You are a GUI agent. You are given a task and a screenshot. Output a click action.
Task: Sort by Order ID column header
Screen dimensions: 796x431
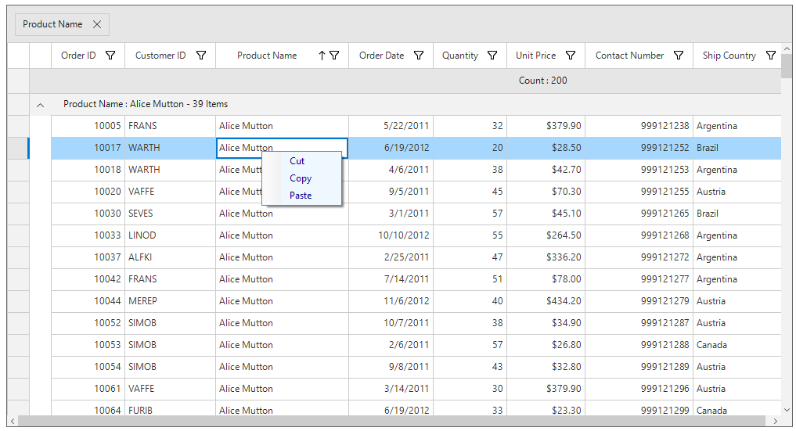pyautogui.click(x=78, y=56)
